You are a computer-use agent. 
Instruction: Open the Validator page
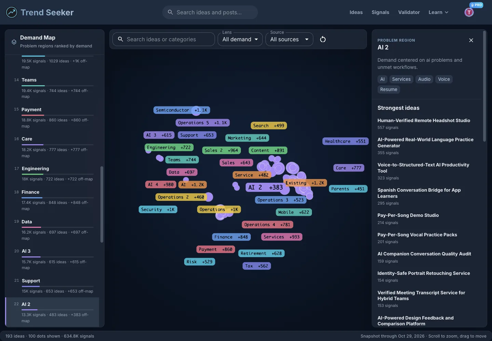pyautogui.click(x=409, y=12)
